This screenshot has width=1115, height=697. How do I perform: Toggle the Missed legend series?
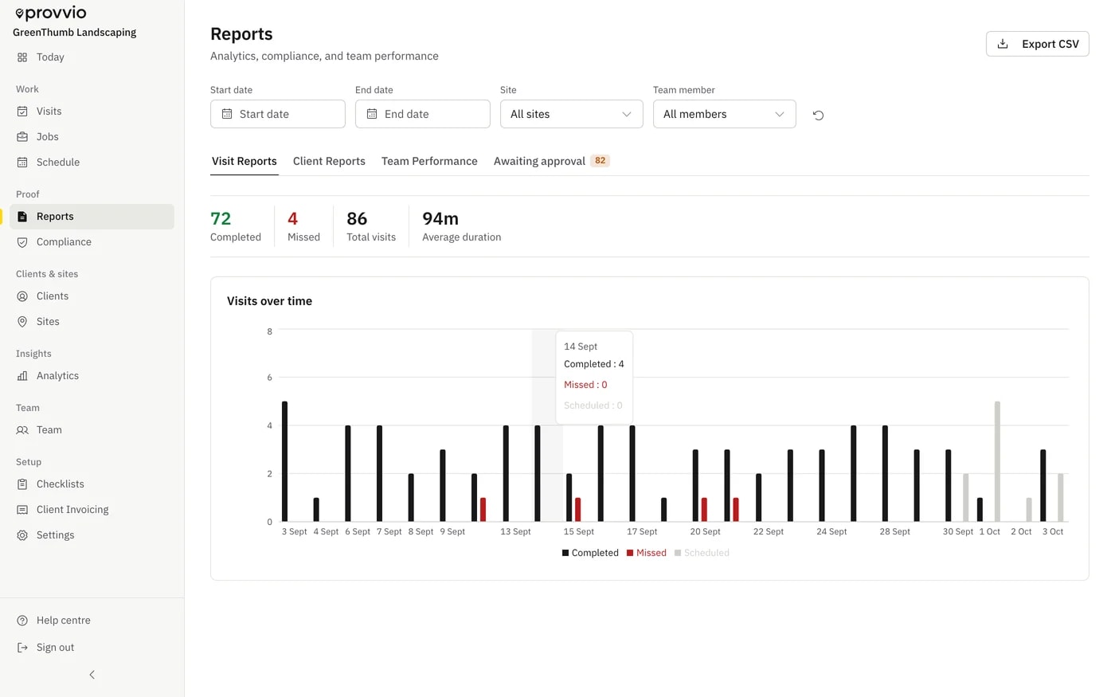point(647,553)
